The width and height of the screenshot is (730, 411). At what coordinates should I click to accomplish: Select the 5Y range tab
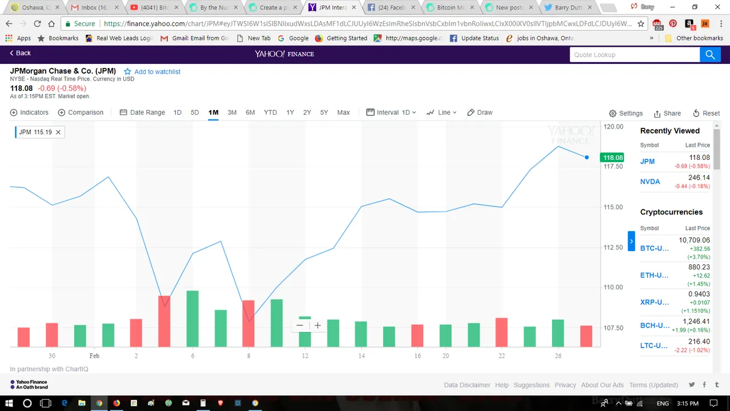click(x=324, y=112)
